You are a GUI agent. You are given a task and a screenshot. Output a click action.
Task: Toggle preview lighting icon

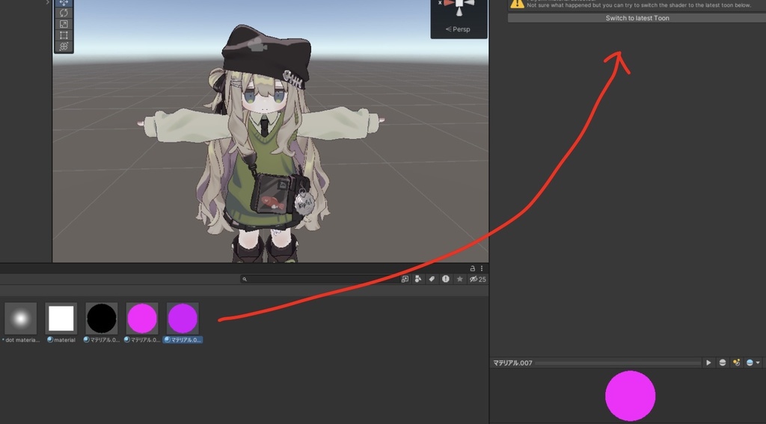(736, 363)
